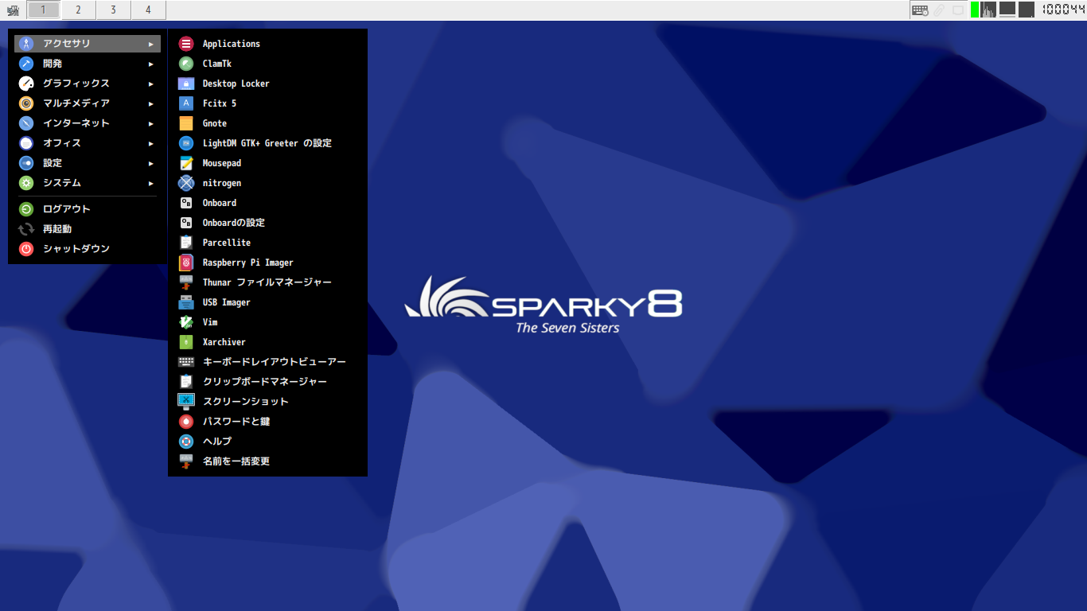
Task: Click the digital clock on the taskbar
Action: (x=1063, y=10)
